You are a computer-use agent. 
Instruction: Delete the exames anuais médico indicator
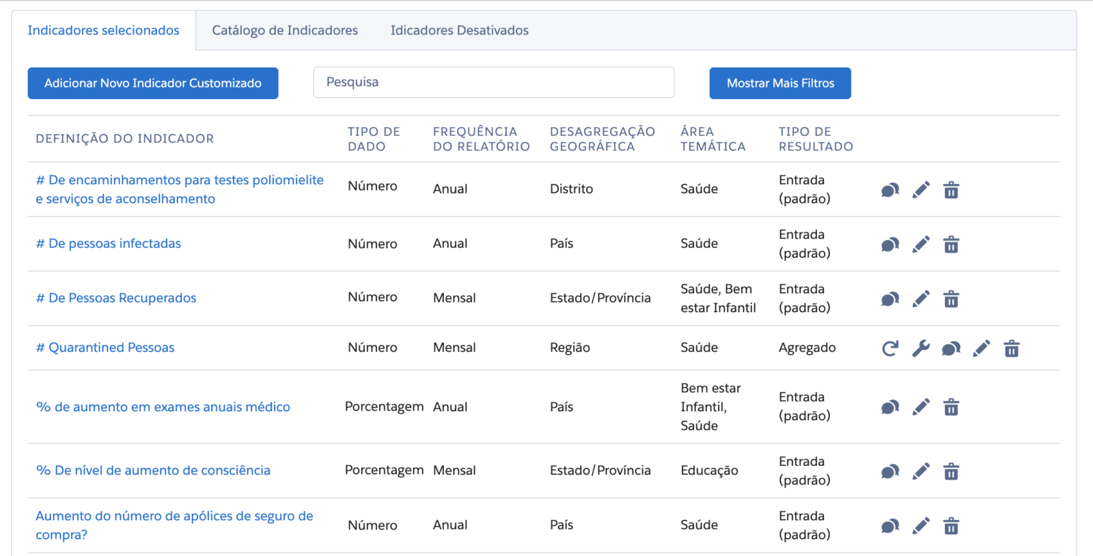click(951, 408)
